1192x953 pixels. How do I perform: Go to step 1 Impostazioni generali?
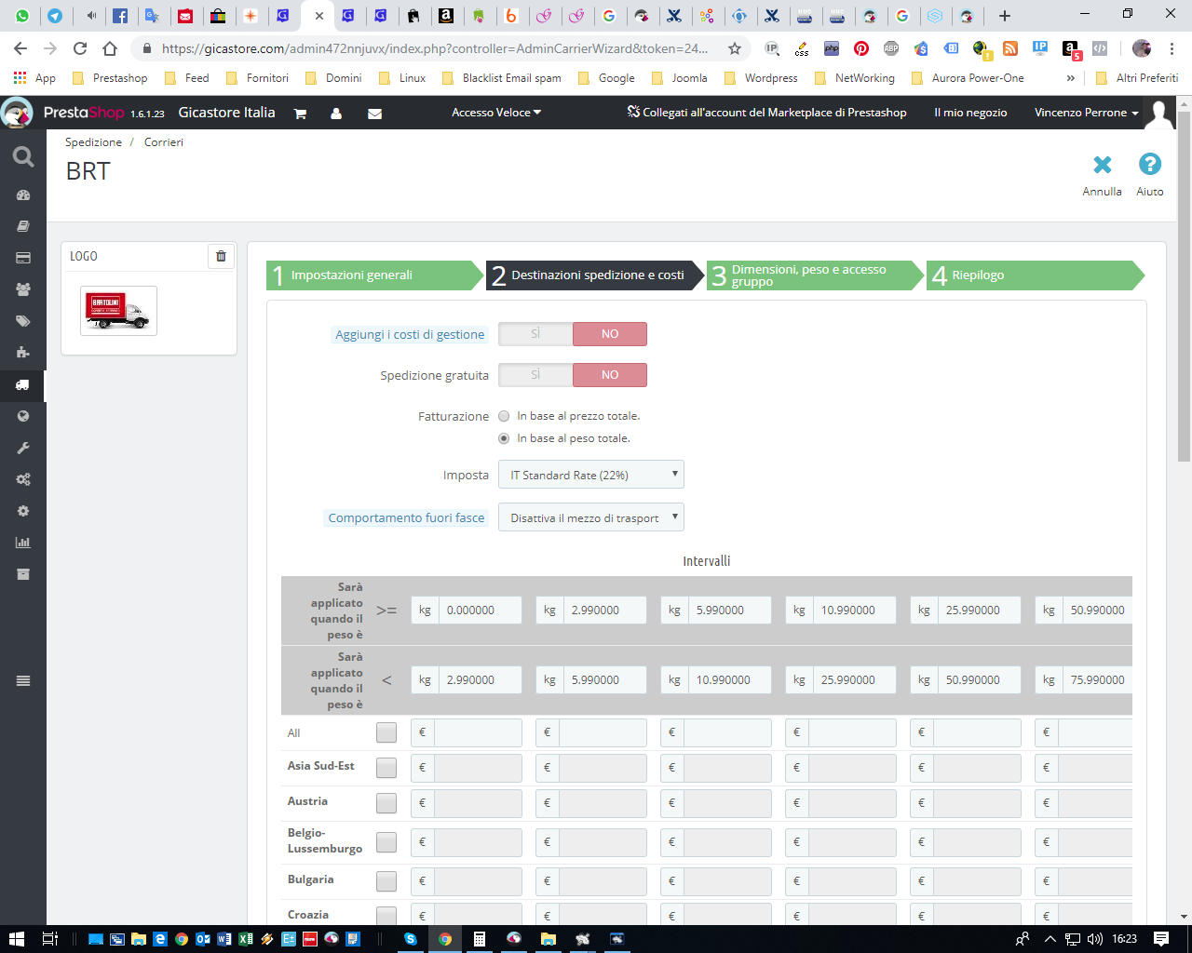[x=374, y=275]
